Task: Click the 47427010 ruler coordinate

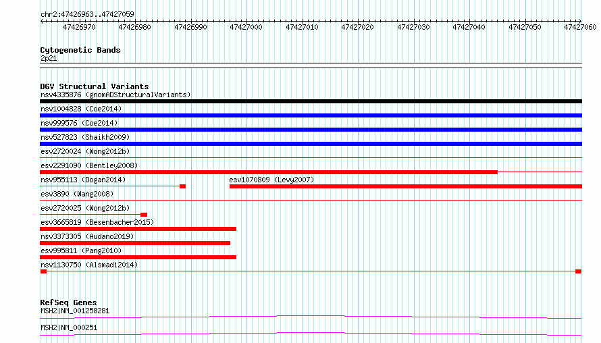Action: click(302, 27)
